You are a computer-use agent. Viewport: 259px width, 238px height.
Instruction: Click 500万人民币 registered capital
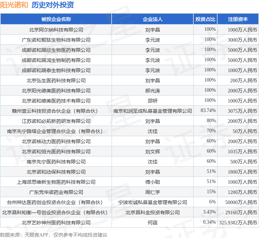point(244,162)
